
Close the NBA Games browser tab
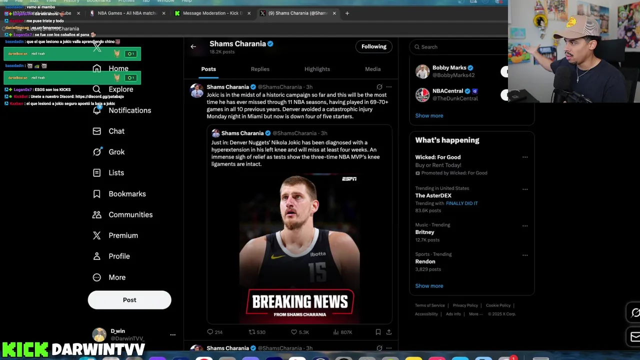click(x=163, y=13)
